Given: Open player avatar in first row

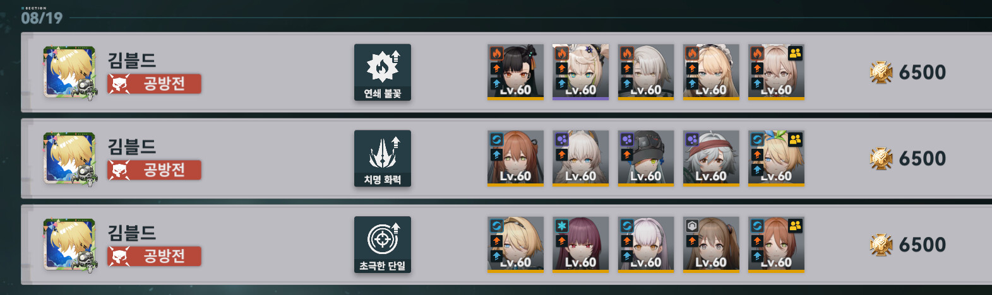Looking at the screenshot, I should [x=70, y=72].
